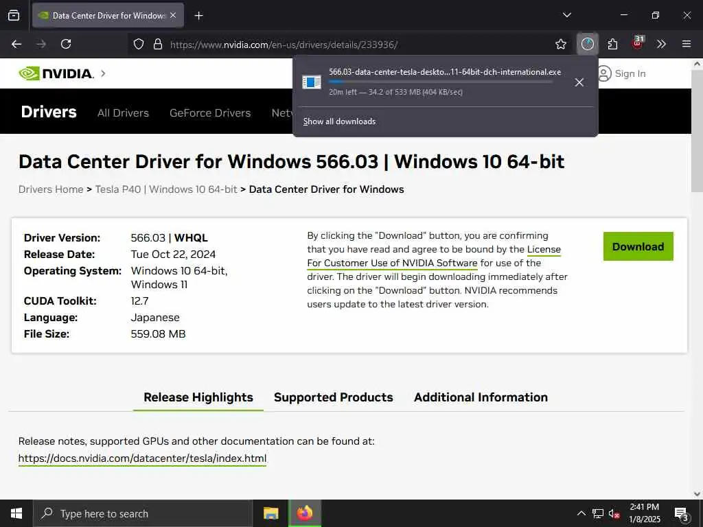Click the taskbar search box
The height and width of the screenshot is (527, 703).
coord(143,513)
